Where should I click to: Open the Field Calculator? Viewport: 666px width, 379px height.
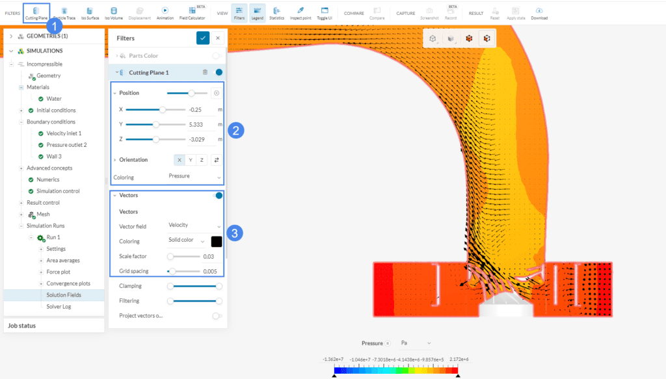(191, 10)
